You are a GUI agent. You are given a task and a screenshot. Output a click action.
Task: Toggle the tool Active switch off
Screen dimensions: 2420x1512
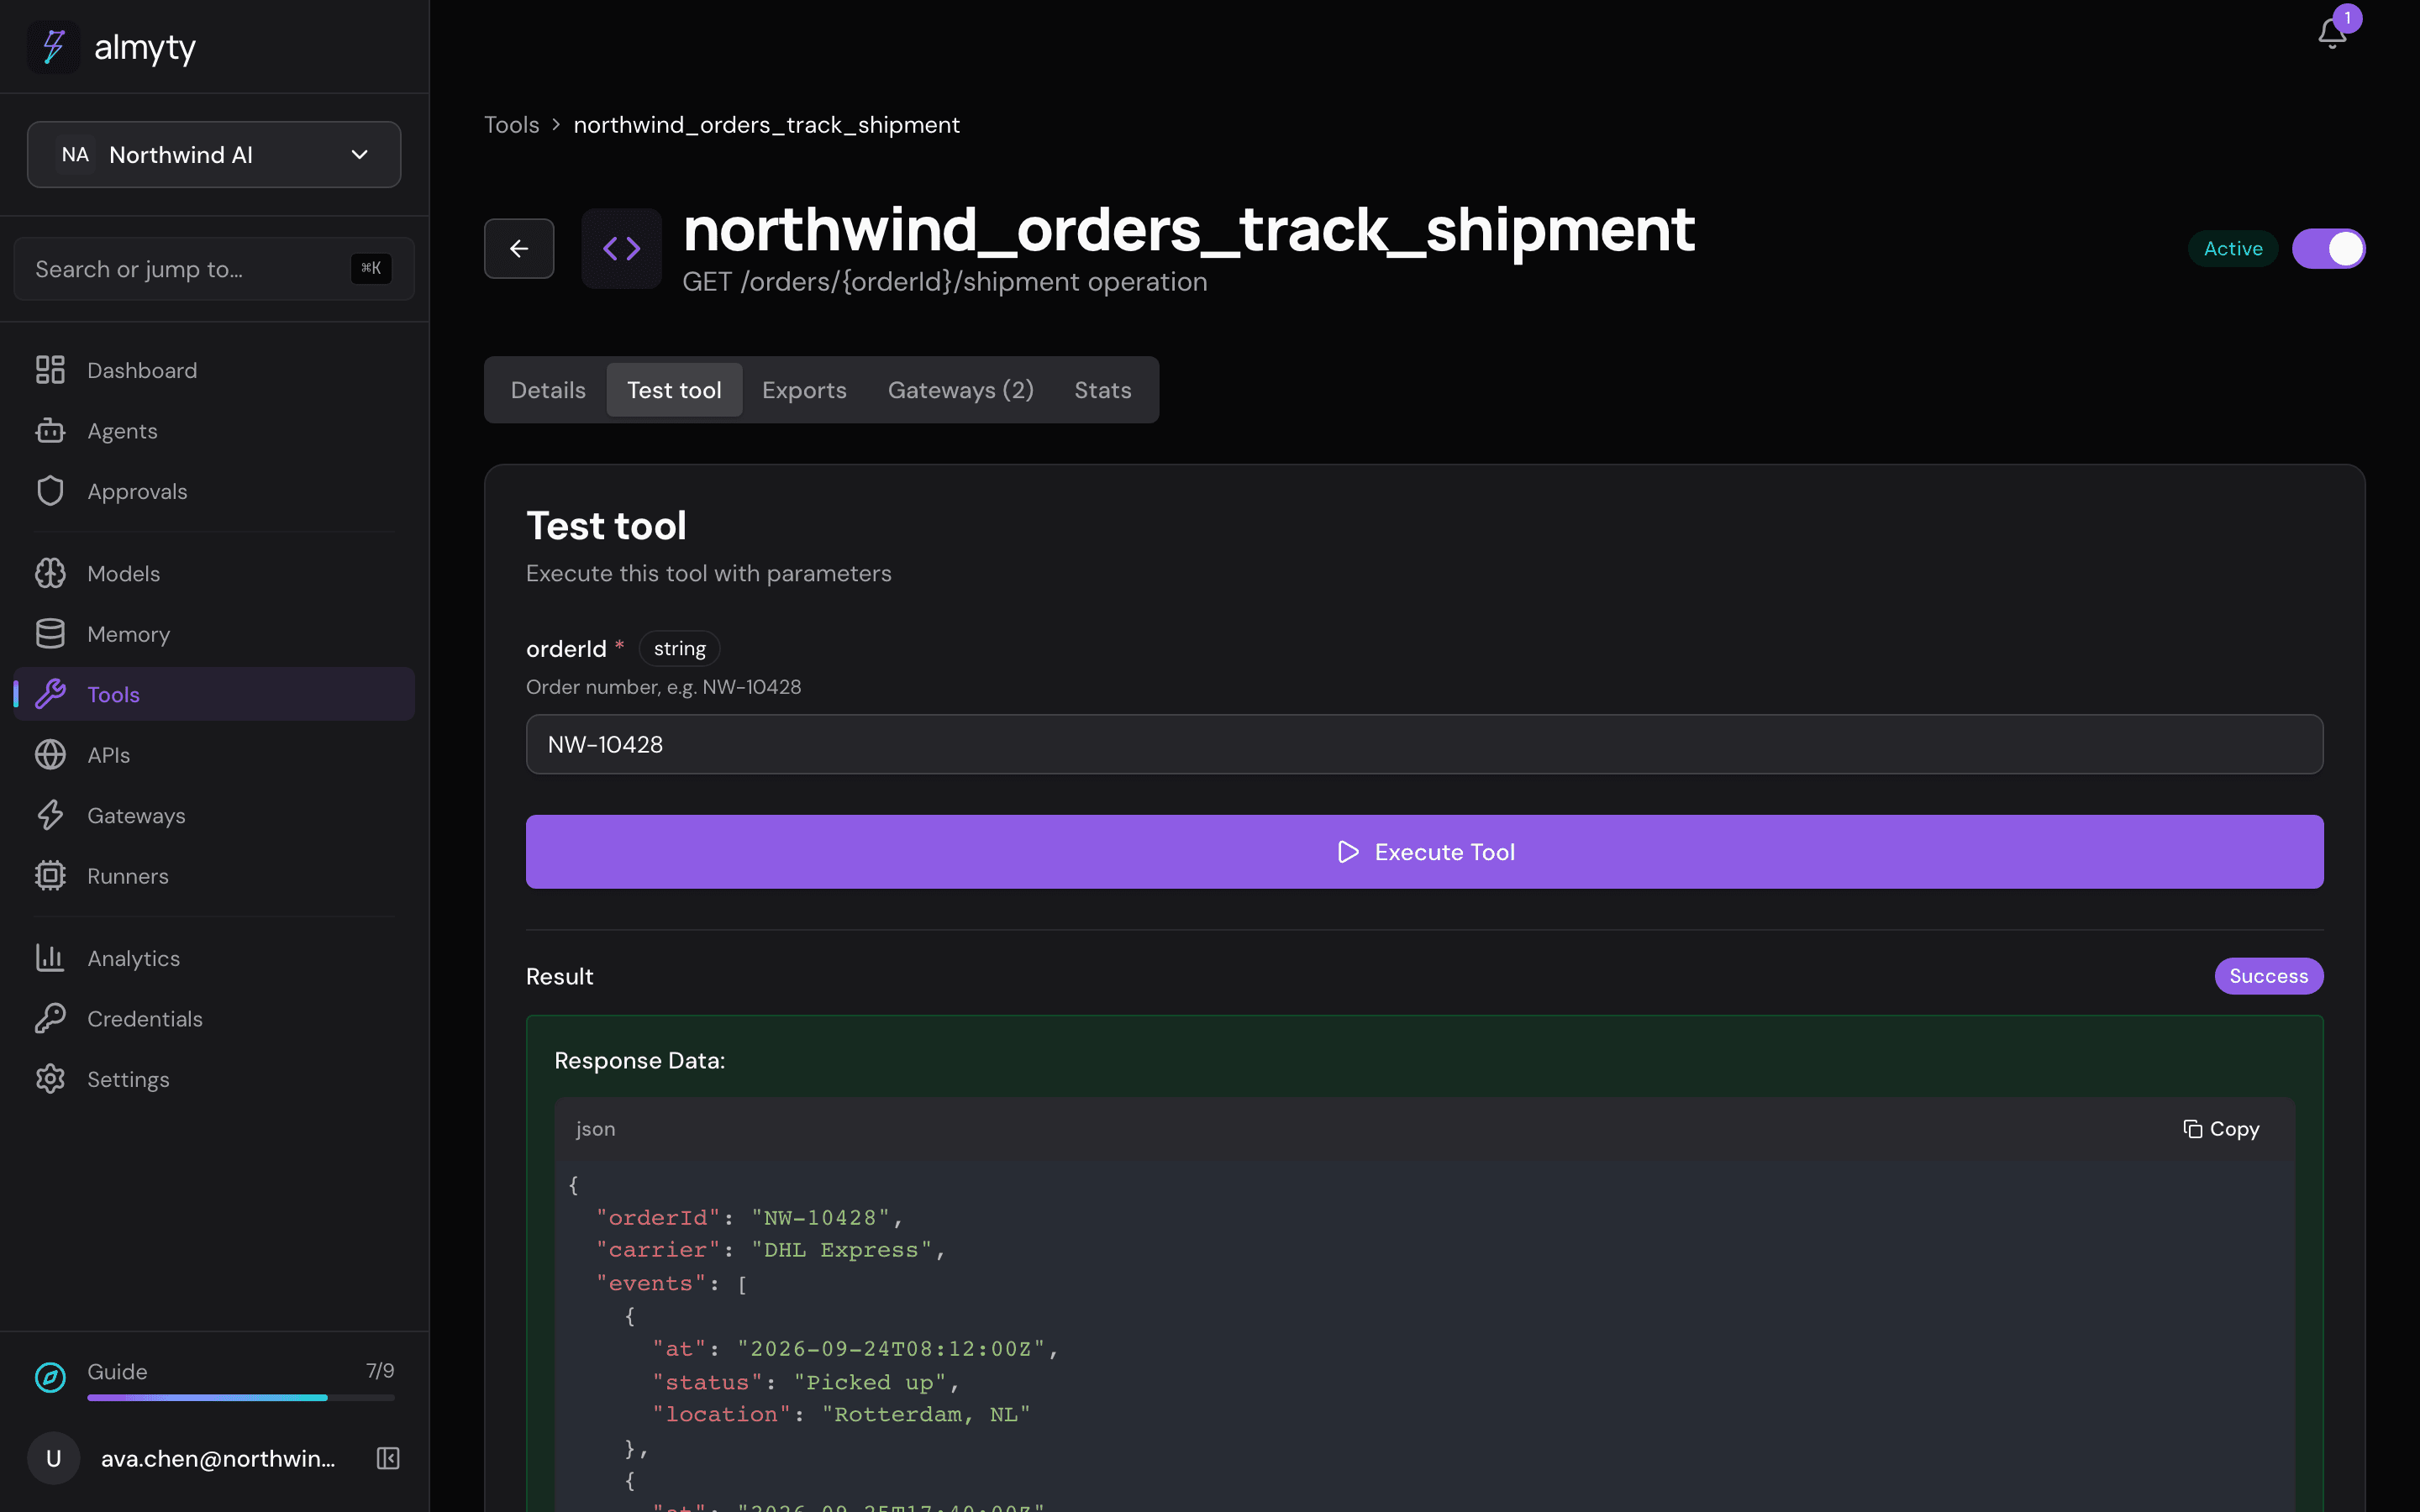click(2328, 248)
